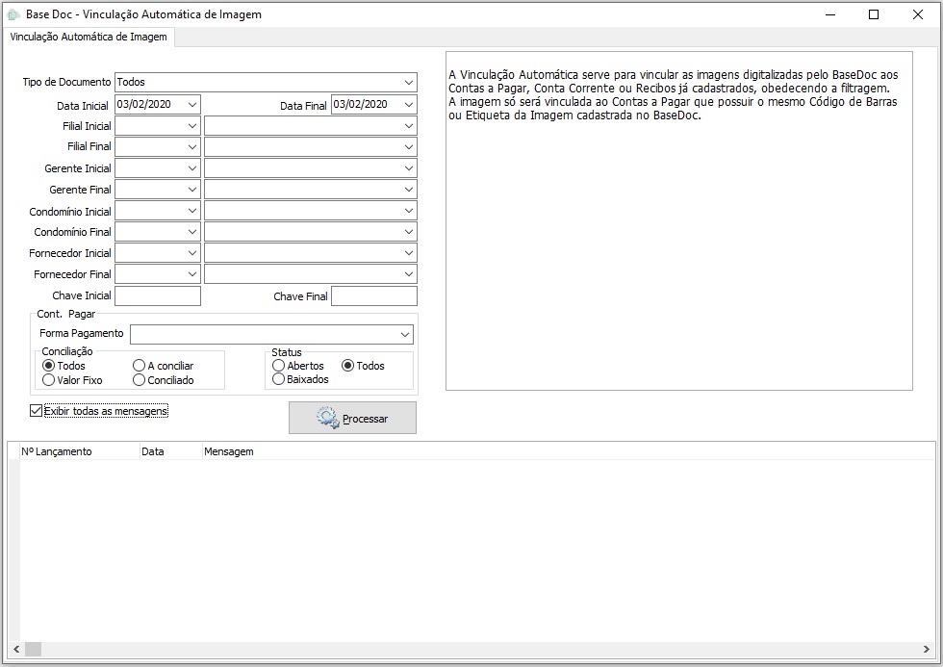This screenshot has height=667, width=943.
Task: Maximize the Base Doc window
Action: click(x=874, y=14)
